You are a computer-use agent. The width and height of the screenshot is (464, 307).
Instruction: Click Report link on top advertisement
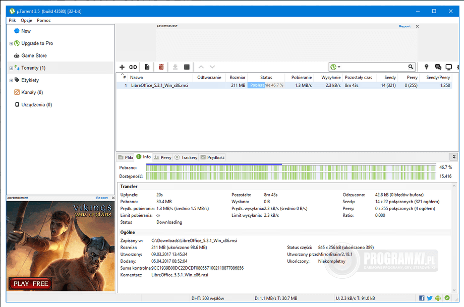(404, 26)
